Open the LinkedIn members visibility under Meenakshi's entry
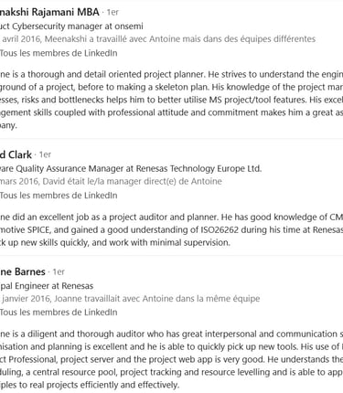Viewport: 343px width, 393px height. click(59, 53)
